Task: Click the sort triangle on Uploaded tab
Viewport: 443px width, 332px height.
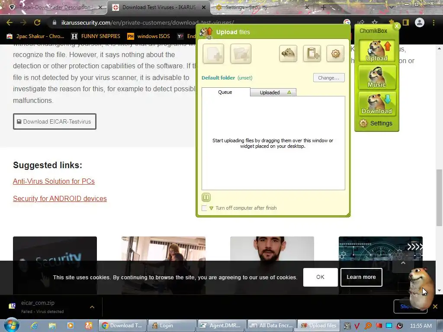Action: pyautogui.click(x=289, y=92)
